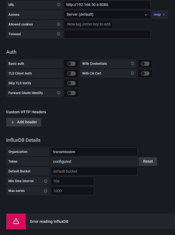175x235 pixels.
Task: Click the Min time interval field
Action: pyautogui.click(x=72, y=181)
